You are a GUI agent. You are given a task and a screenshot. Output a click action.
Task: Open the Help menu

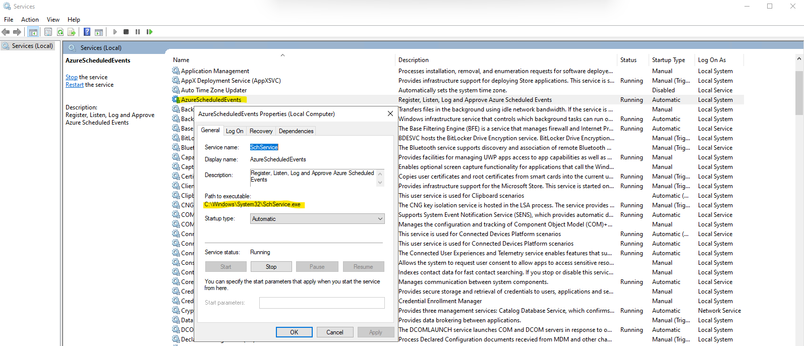point(74,20)
